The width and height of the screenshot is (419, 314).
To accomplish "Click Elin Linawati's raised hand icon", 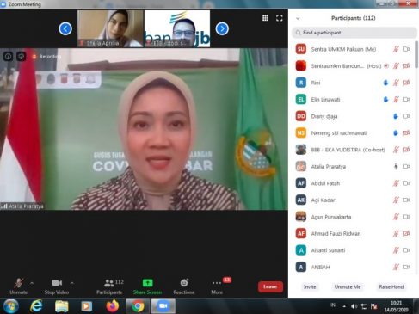I will 385,100.
